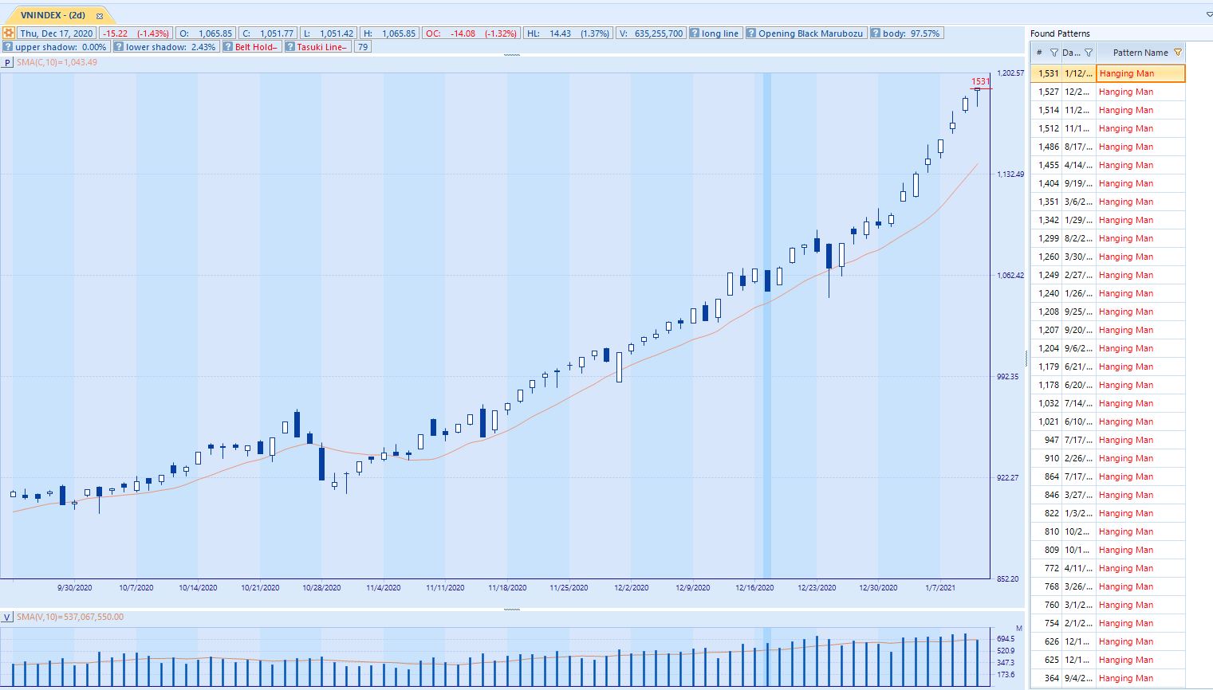Viewport: 1213px width, 690px height.
Task: Open the window list dropdown arrow at top right
Action: pos(1208,14)
